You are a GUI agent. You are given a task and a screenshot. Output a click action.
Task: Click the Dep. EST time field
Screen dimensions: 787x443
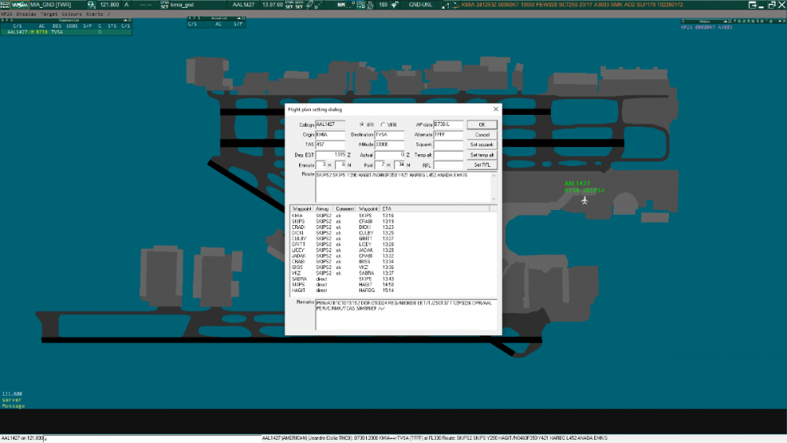pyautogui.click(x=331, y=155)
